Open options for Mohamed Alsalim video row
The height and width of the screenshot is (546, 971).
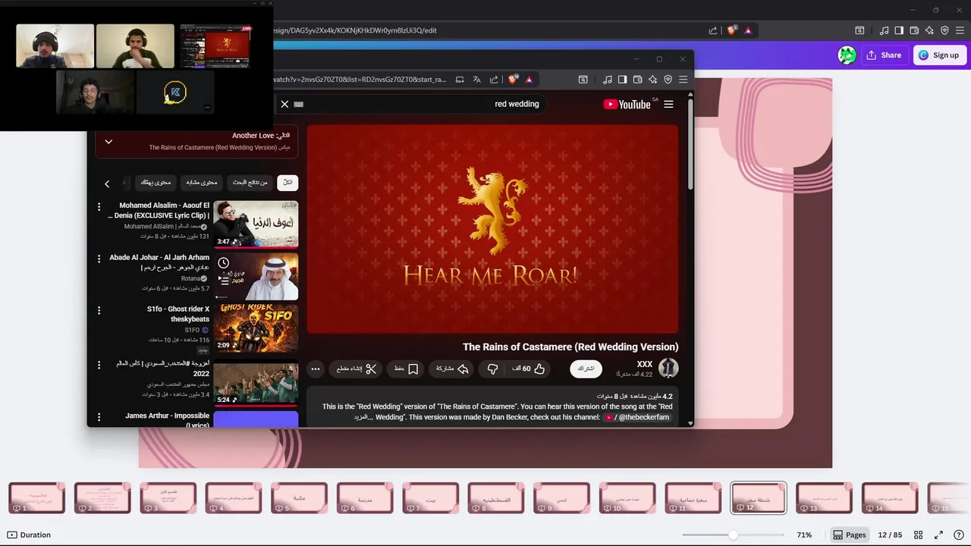[x=99, y=207]
